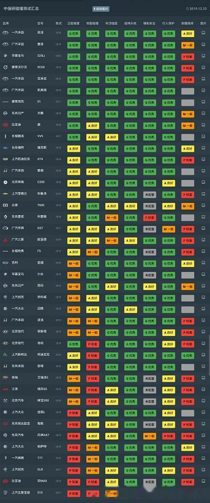Click model name T600
The image size is (210, 503).
41,205
